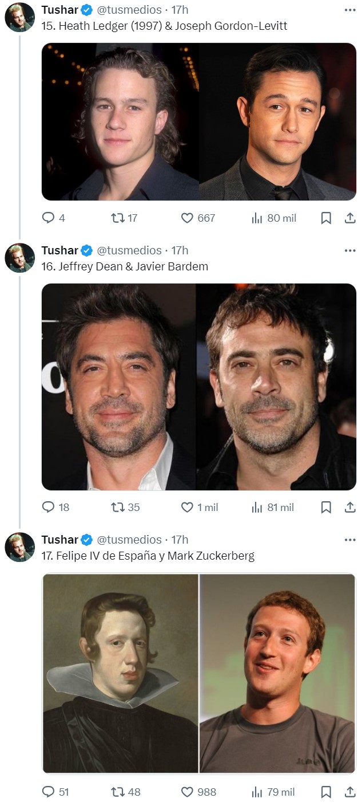Screen dimensions: 362x806
Task: Reply to the Javier Bardem tweet
Action: click(49, 507)
